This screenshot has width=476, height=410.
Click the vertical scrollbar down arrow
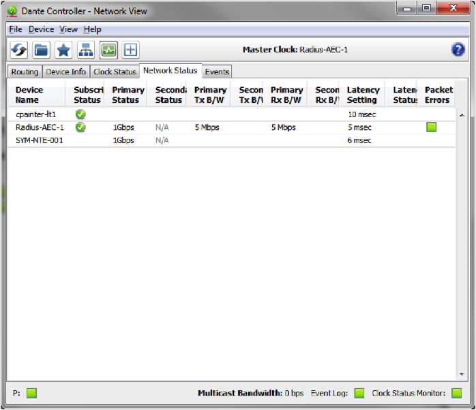[x=462, y=375]
